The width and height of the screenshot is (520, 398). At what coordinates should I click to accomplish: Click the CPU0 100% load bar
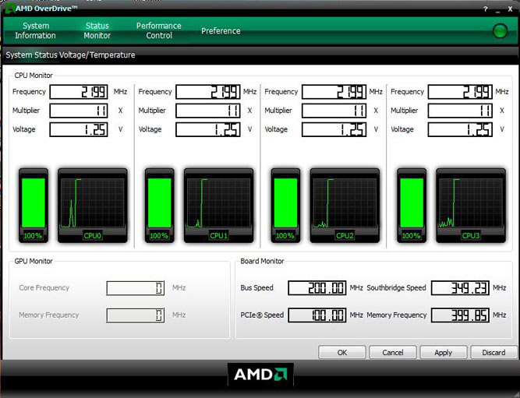pos(34,206)
